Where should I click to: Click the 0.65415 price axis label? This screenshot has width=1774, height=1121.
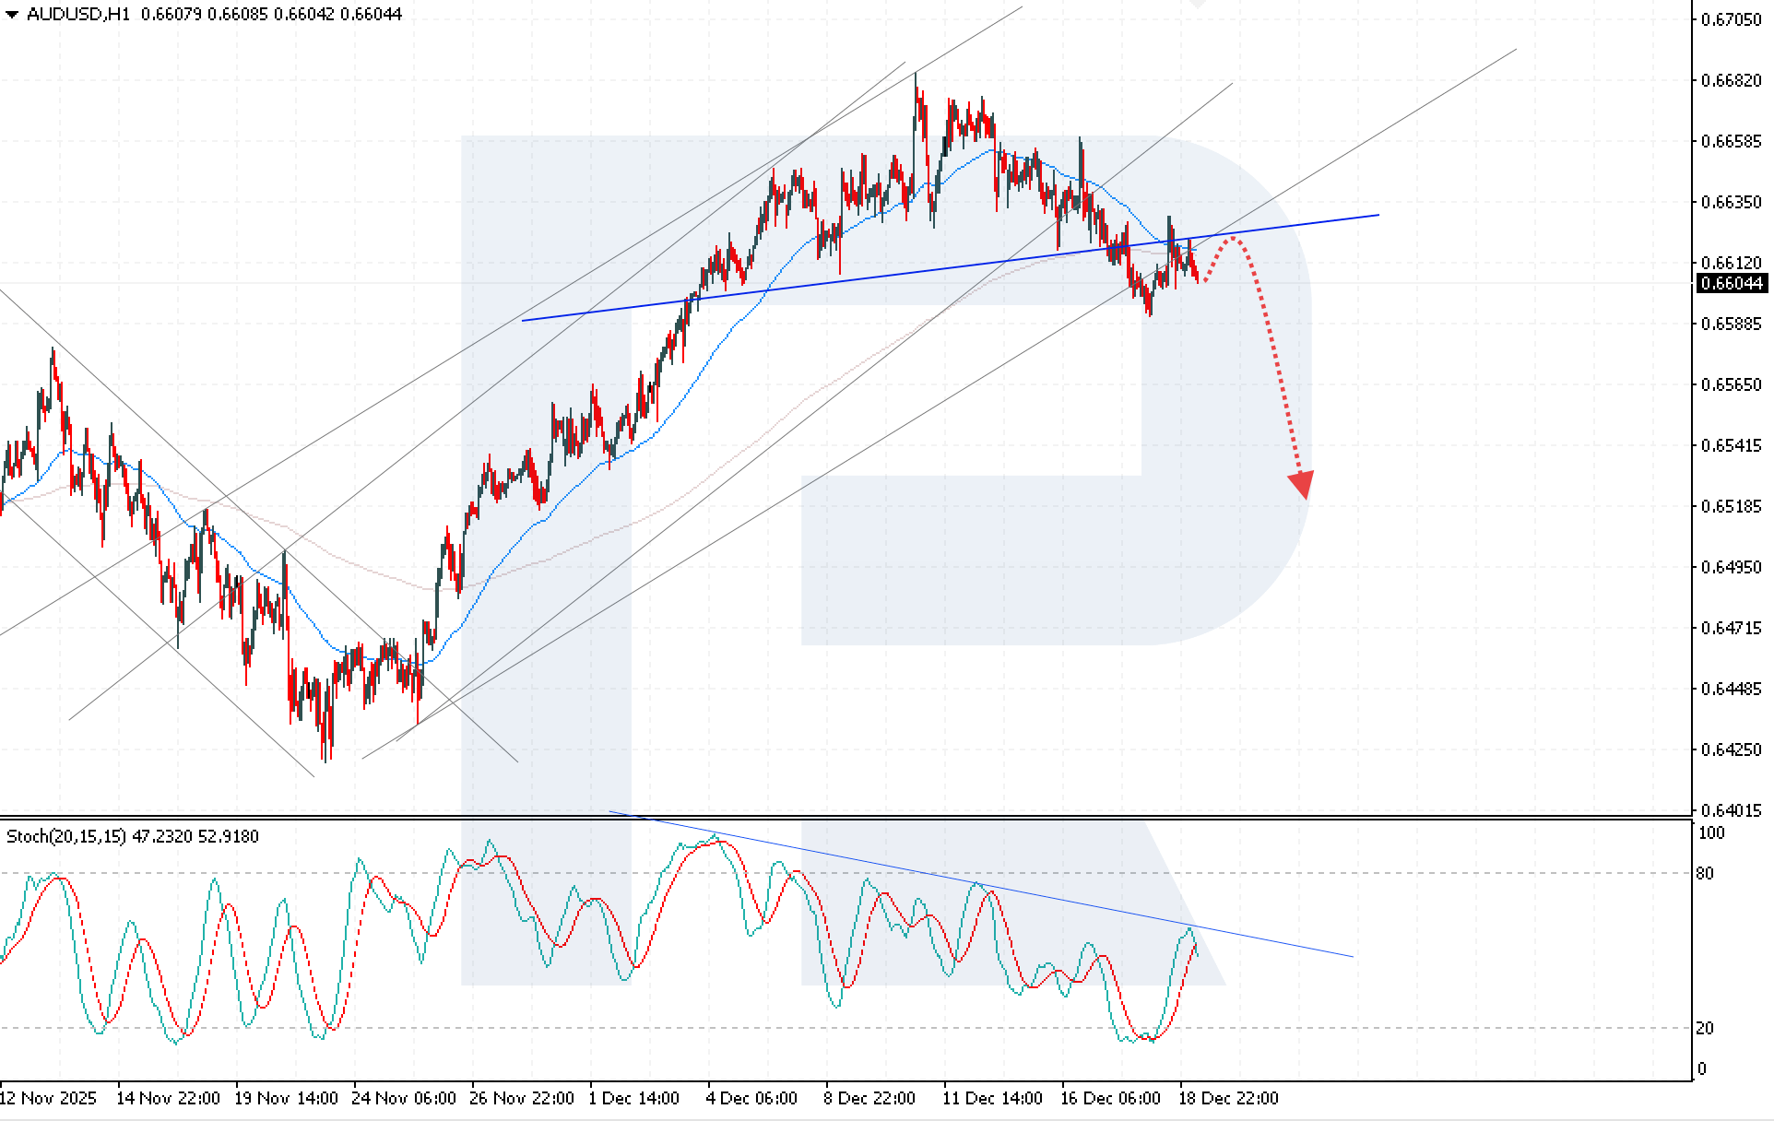(1731, 445)
